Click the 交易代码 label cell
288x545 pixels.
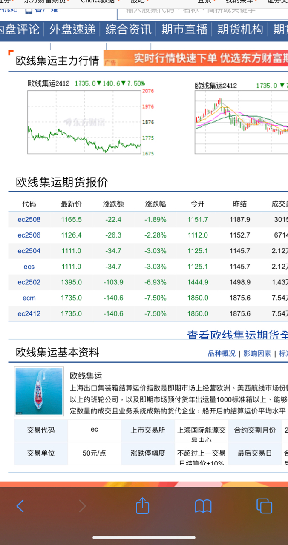41,430
